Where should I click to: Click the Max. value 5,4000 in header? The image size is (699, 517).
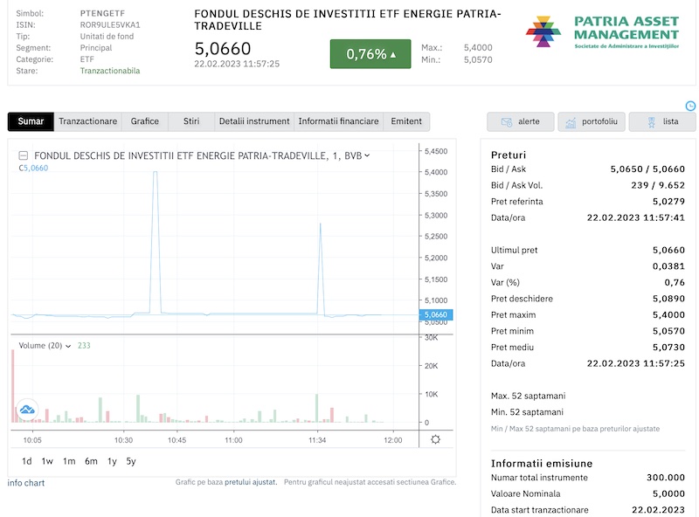click(478, 48)
